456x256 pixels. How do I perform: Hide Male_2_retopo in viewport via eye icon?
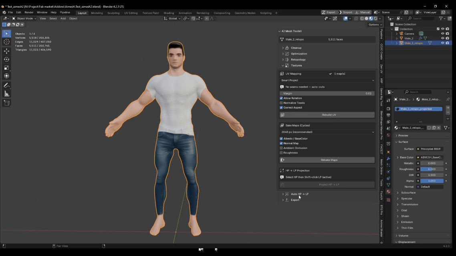443,43
